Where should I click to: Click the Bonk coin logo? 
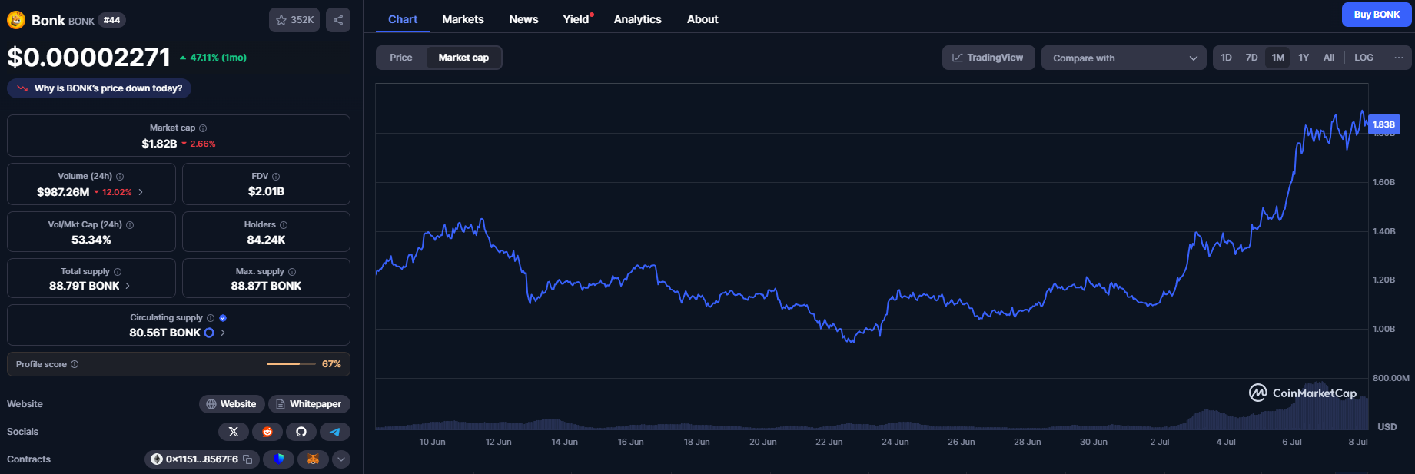(x=16, y=20)
